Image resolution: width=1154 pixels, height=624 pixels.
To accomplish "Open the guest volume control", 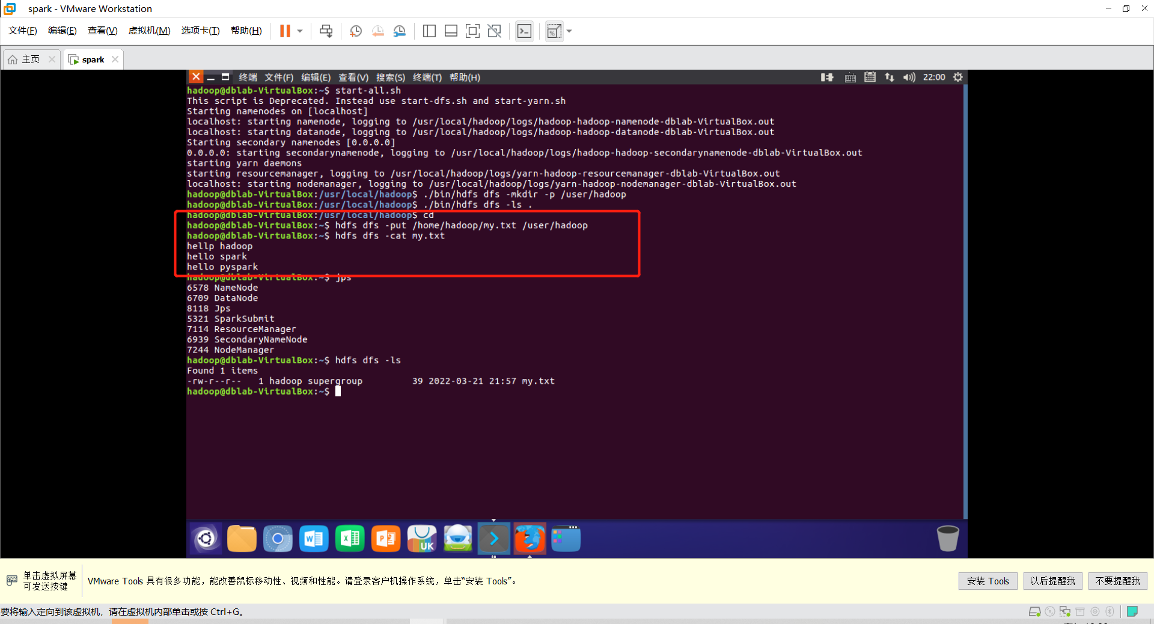I will [x=909, y=77].
